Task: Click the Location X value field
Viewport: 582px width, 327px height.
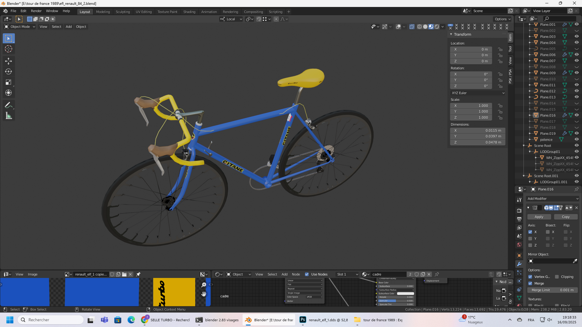Action: (x=471, y=49)
